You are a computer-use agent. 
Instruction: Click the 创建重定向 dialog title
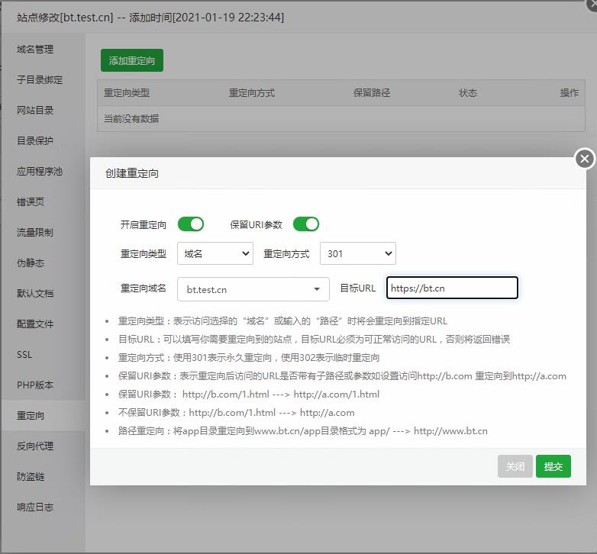132,173
